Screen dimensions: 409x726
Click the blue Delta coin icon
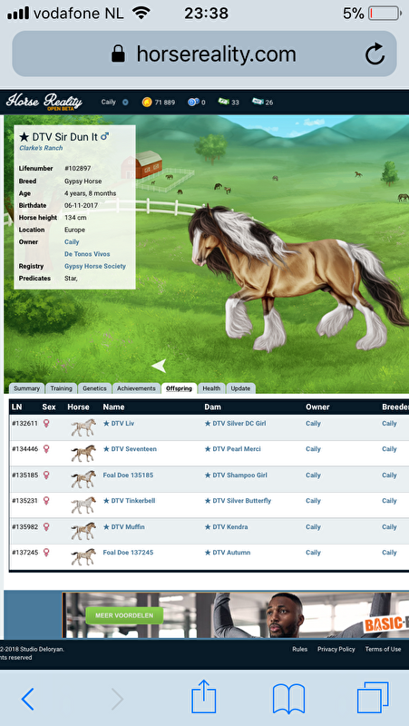(193, 103)
